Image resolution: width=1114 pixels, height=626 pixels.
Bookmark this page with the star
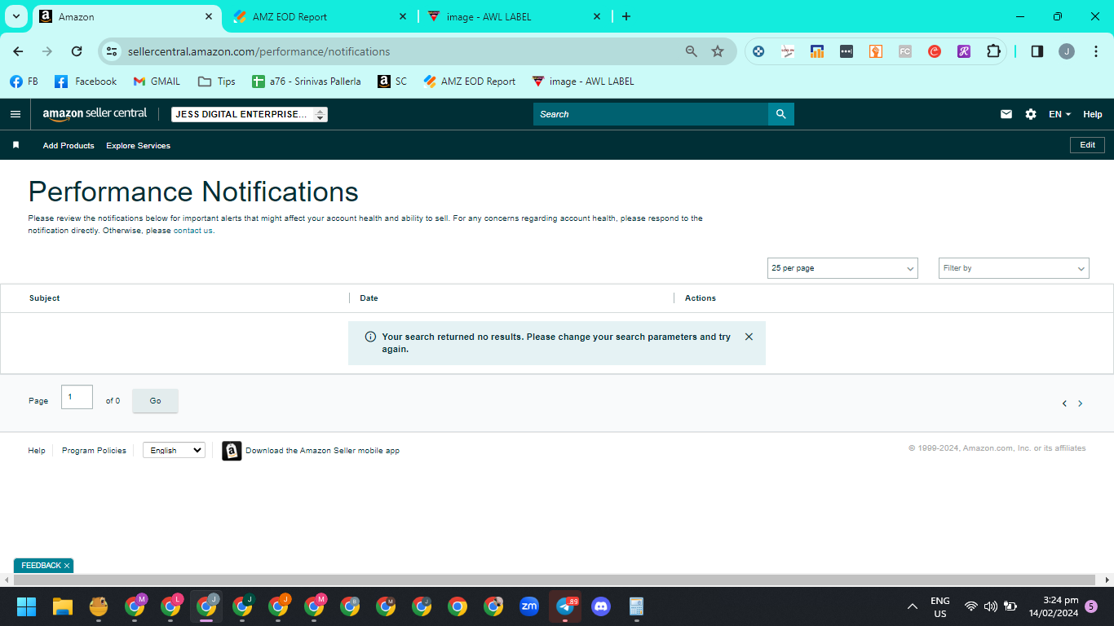pos(718,51)
